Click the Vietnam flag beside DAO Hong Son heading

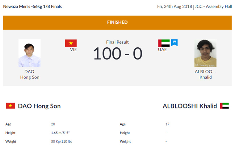click(11, 106)
